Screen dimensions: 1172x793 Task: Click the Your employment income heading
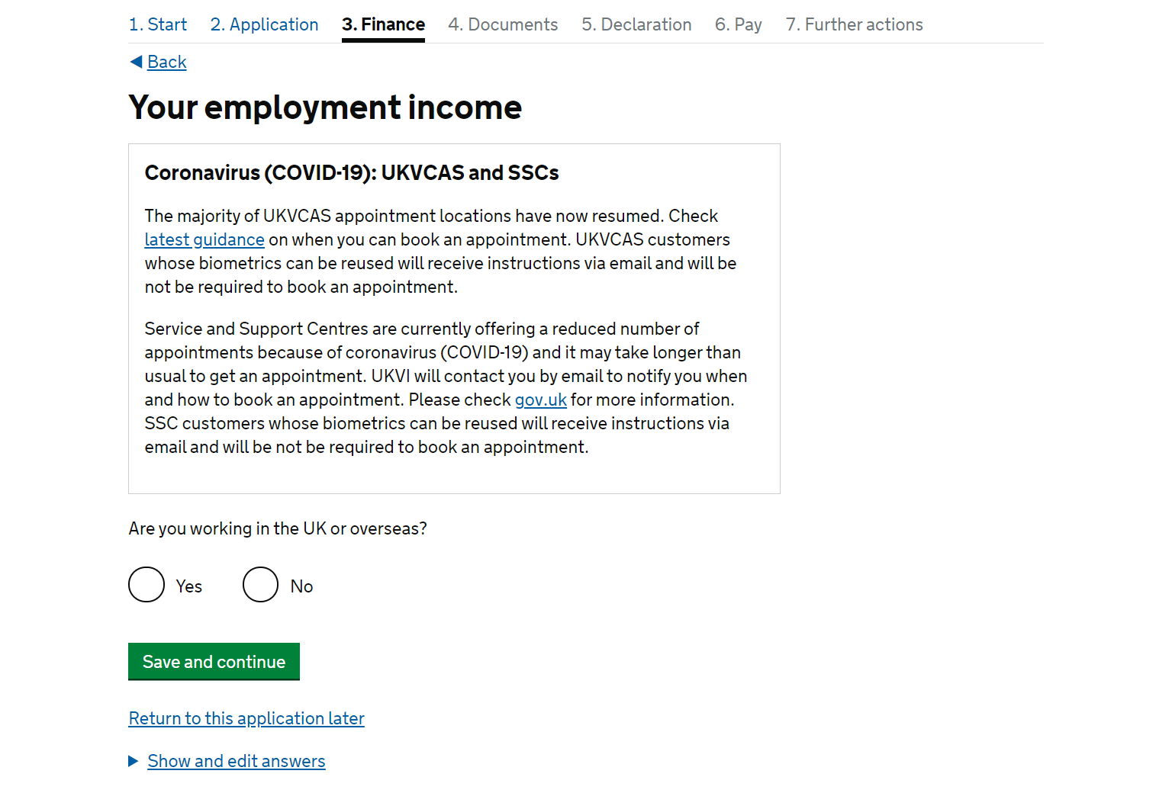pyautogui.click(x=325, y=108)
